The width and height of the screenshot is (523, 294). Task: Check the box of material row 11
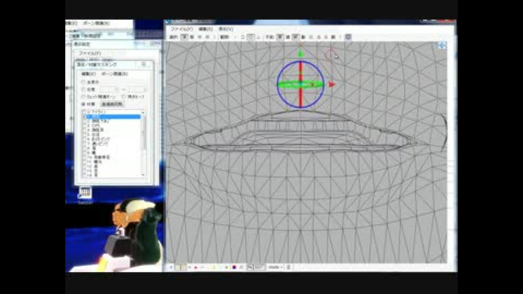[84, 162]
